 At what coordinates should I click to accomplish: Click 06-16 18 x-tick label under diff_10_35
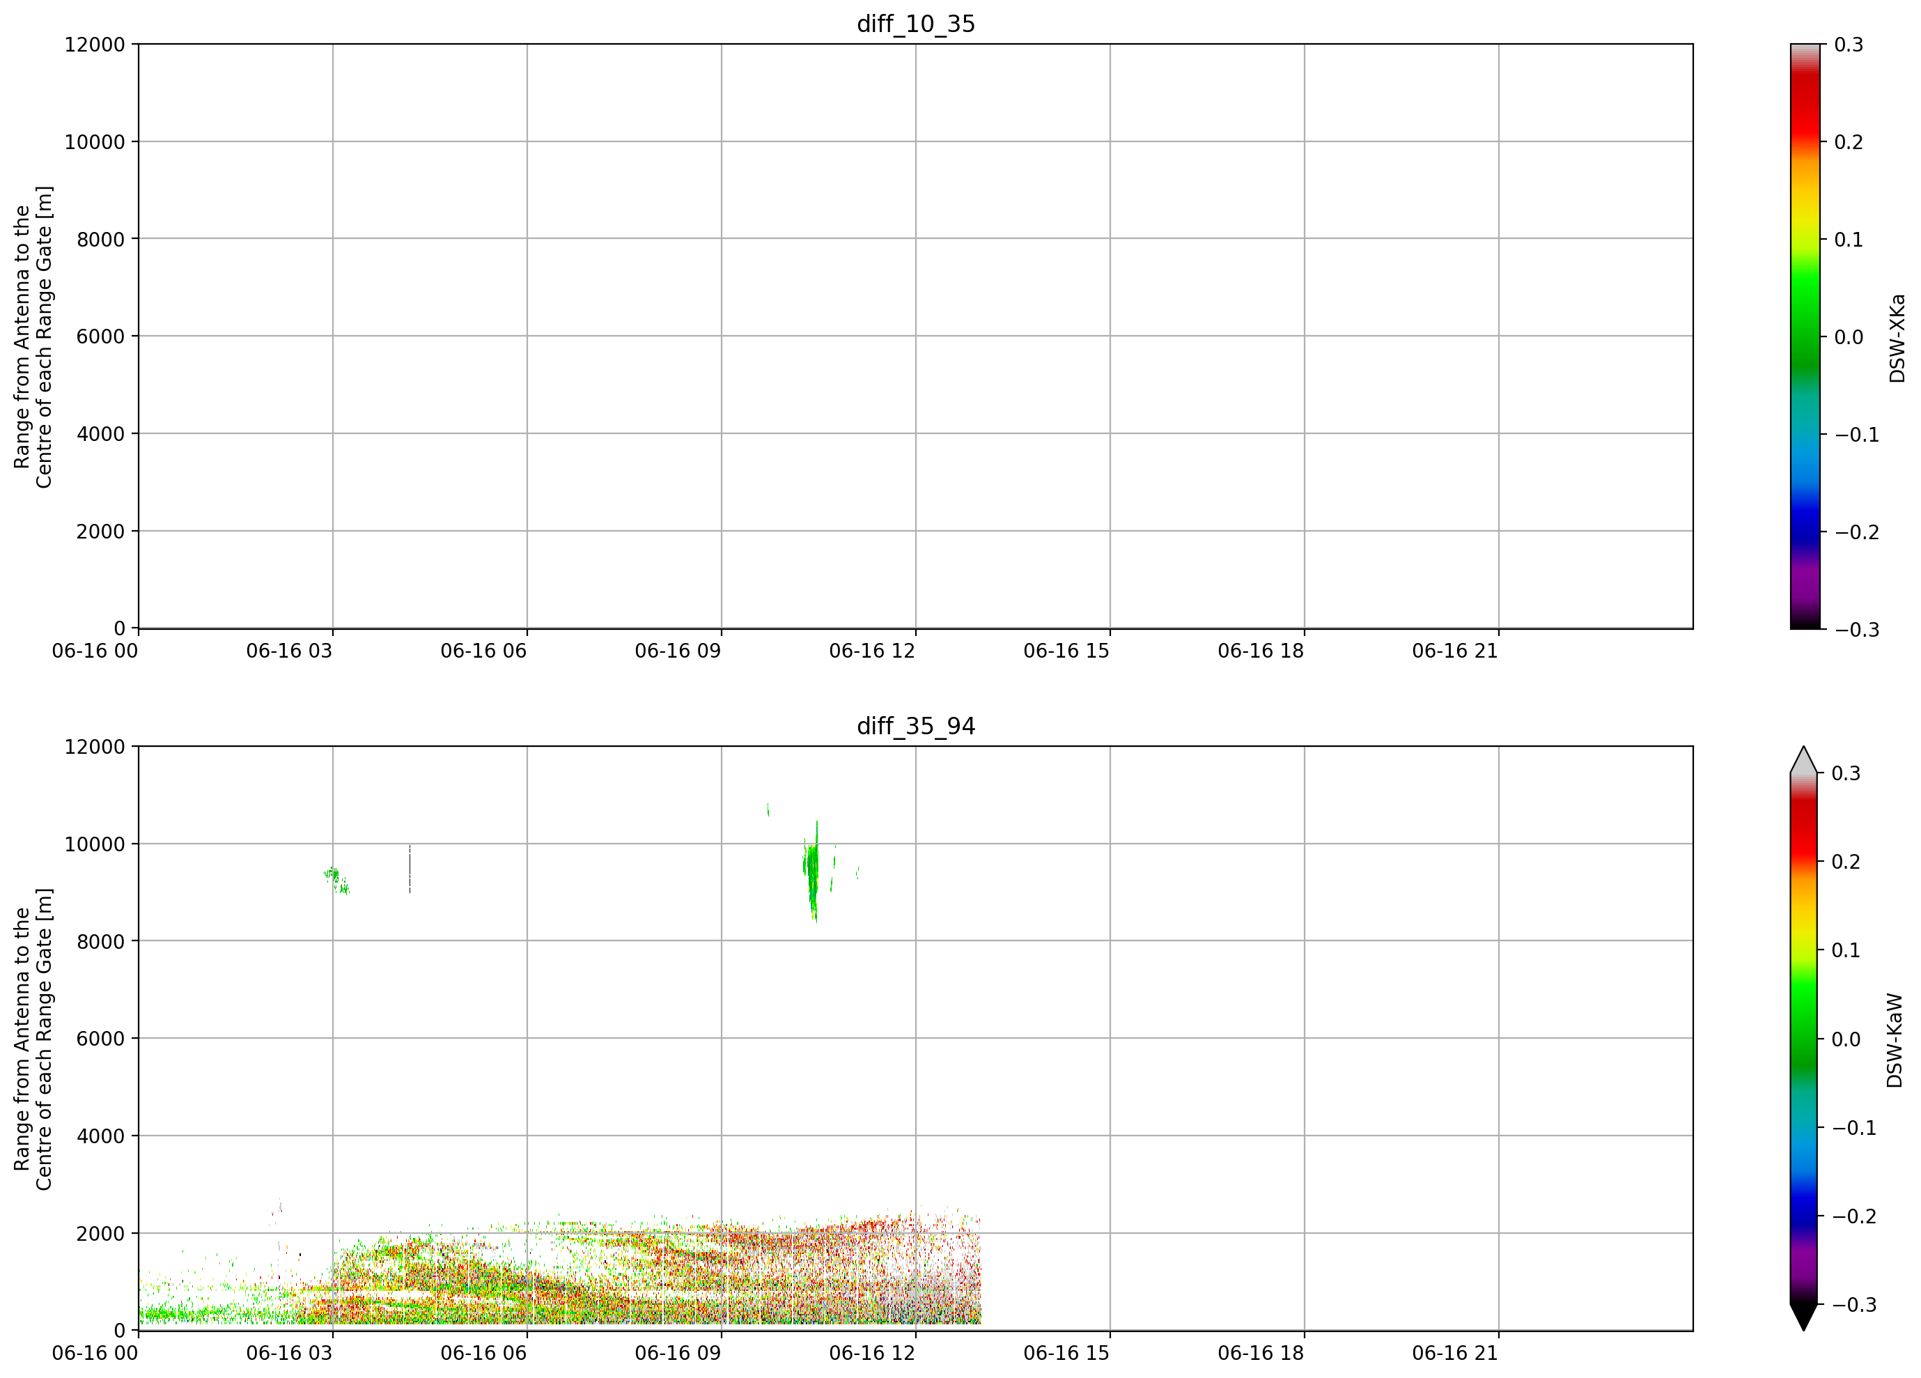[x=1260, y=651]
